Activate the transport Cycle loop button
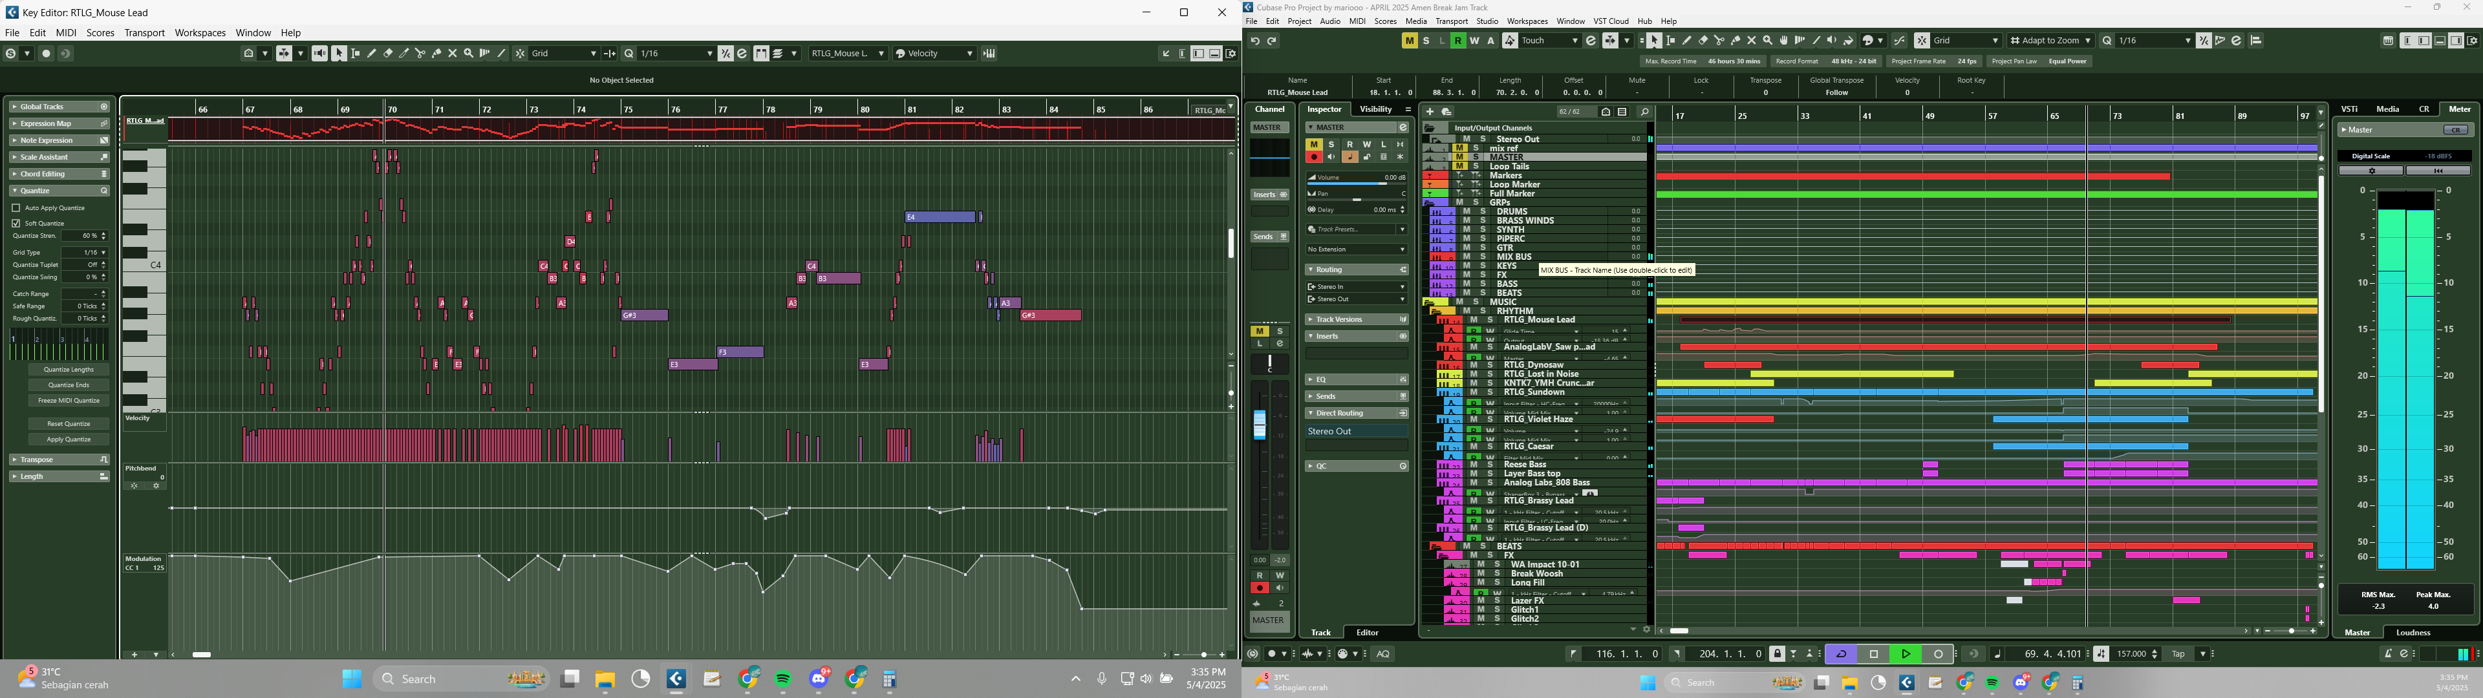 1840,653
